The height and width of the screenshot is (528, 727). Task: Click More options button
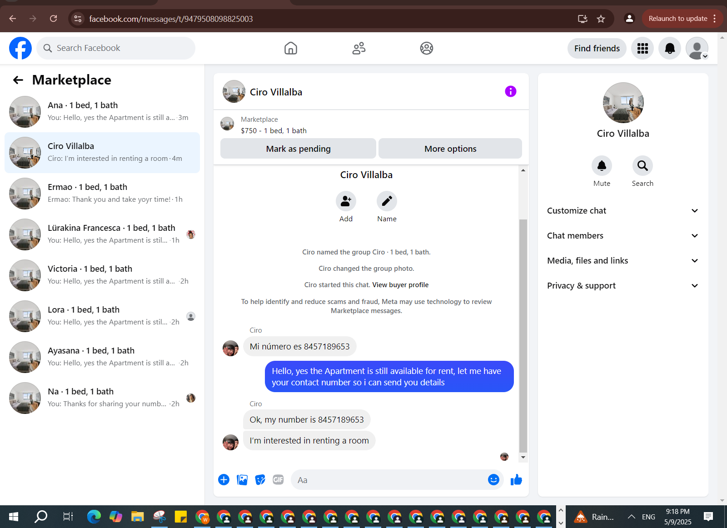450,149
